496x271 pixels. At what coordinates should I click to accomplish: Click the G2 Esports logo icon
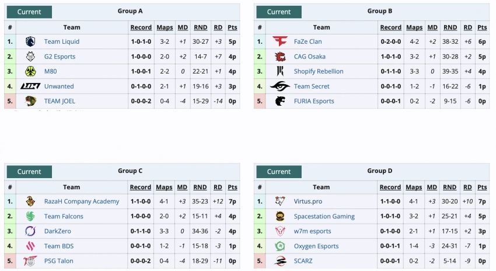(30, 57)
